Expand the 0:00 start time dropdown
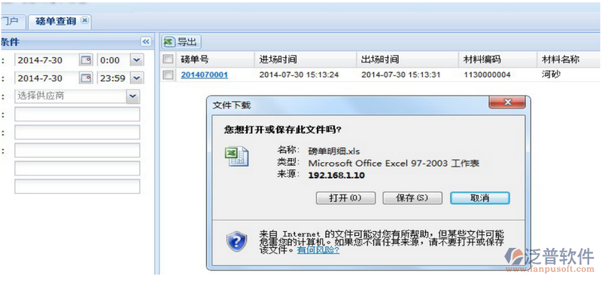The image size is (602, 281). pos(137,60)
